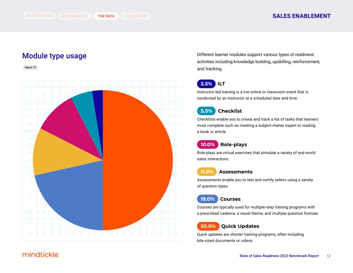The height and width of the screenshot is (273, 353).
Task: Go to the Conclusion tab
Action: point(135,16)
